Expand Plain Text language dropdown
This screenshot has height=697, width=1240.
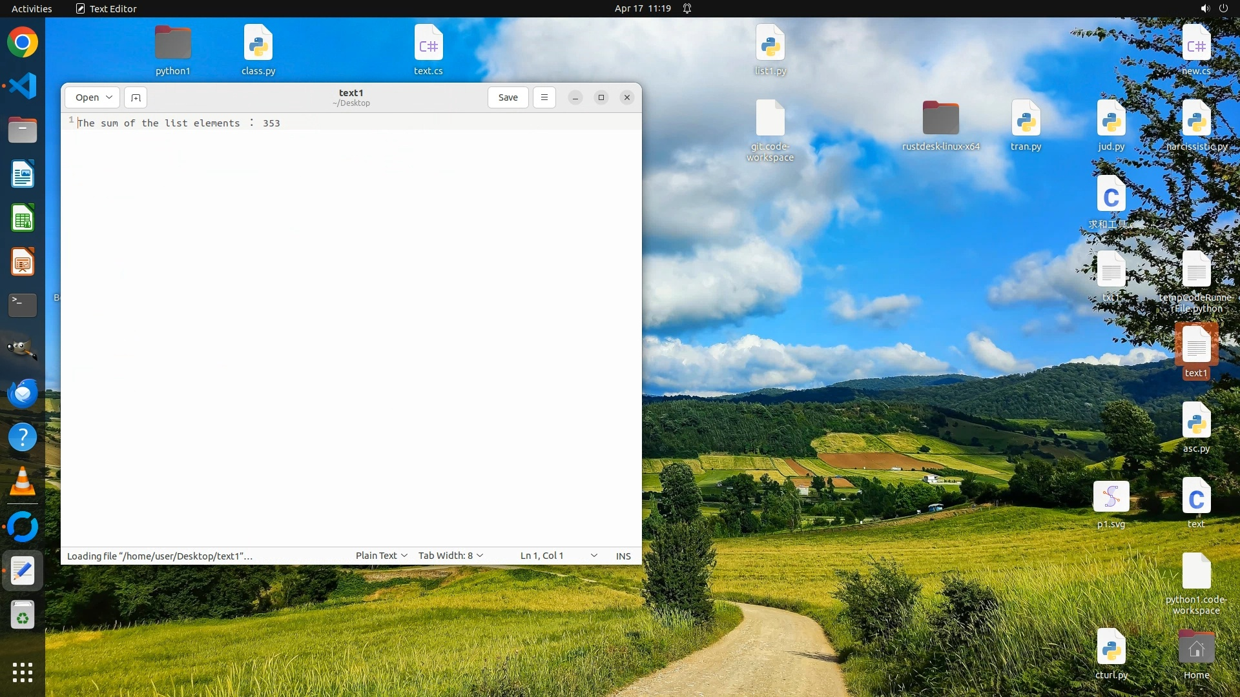point(381,556)
